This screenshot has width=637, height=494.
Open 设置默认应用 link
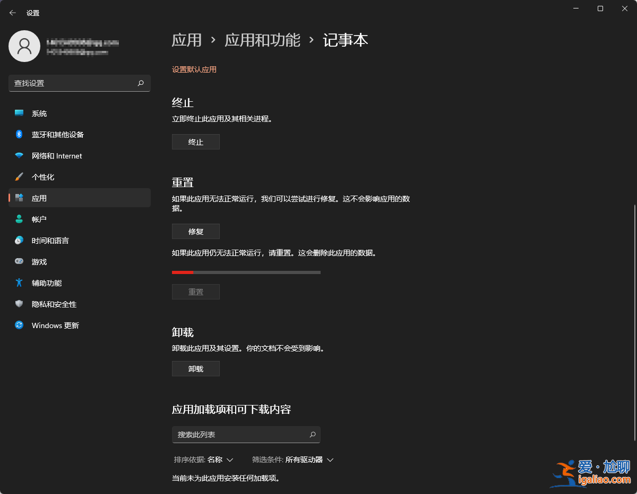[x=194, y=69]
